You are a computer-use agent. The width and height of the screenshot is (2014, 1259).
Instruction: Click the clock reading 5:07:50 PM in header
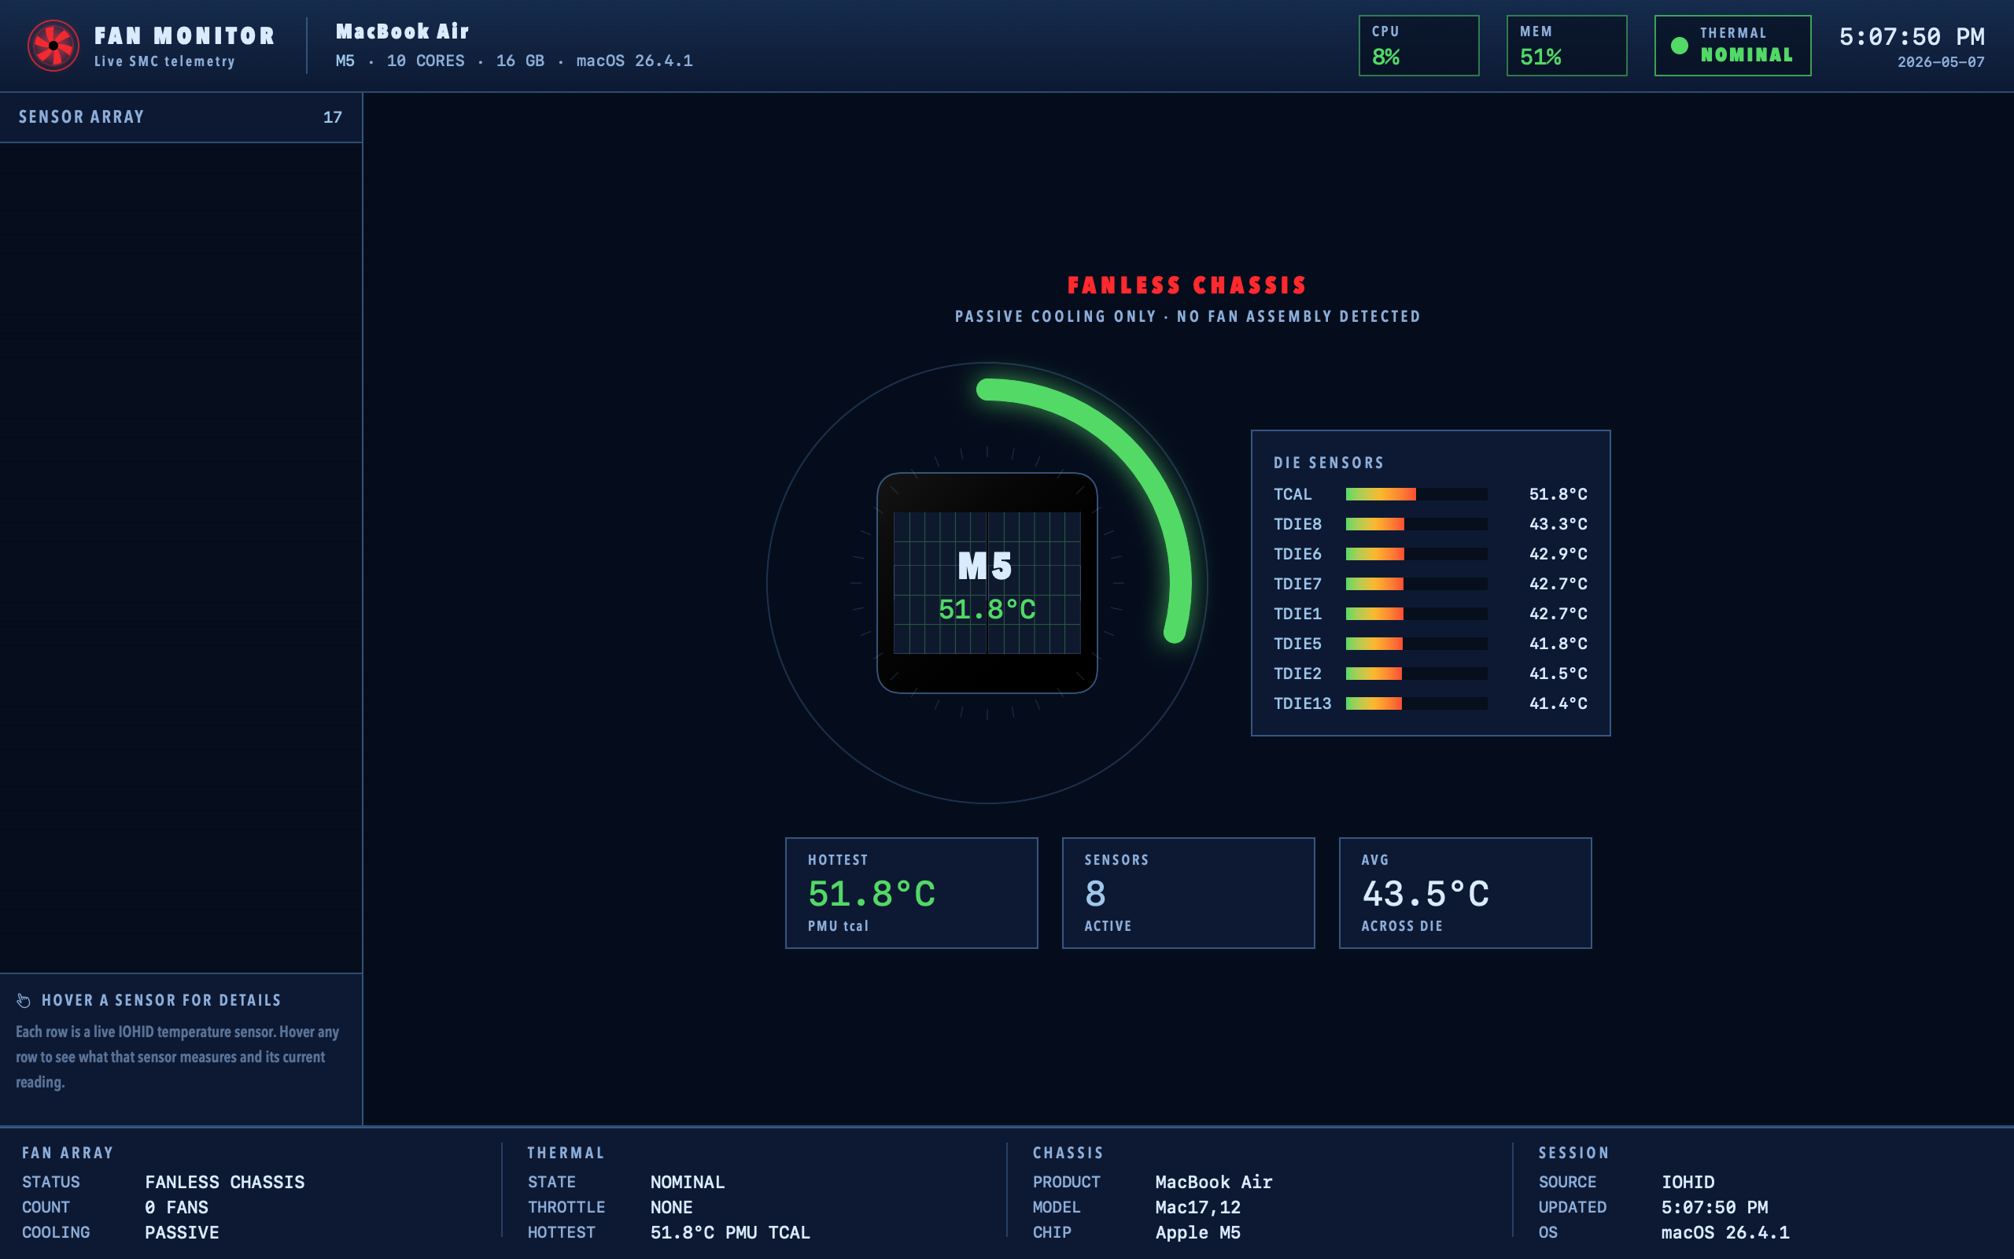tap(1912, 37)
